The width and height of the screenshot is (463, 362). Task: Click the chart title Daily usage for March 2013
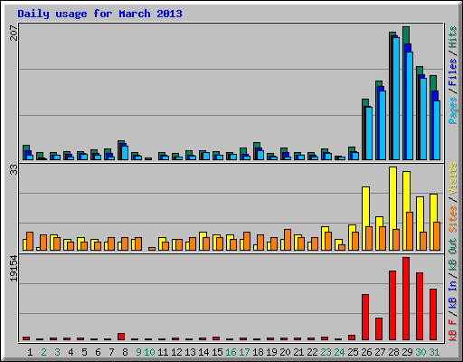[x=99, y=14]
